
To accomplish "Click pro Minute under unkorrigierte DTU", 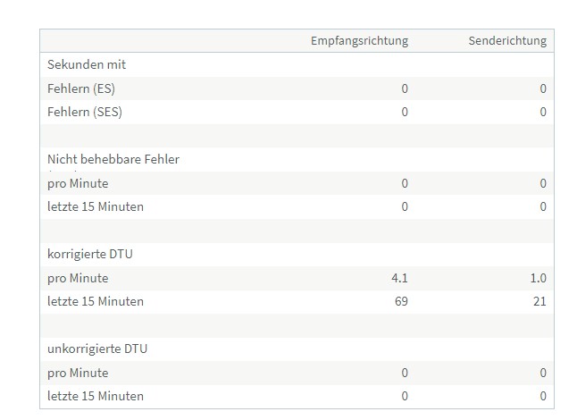I will click(x=78, y=373).
